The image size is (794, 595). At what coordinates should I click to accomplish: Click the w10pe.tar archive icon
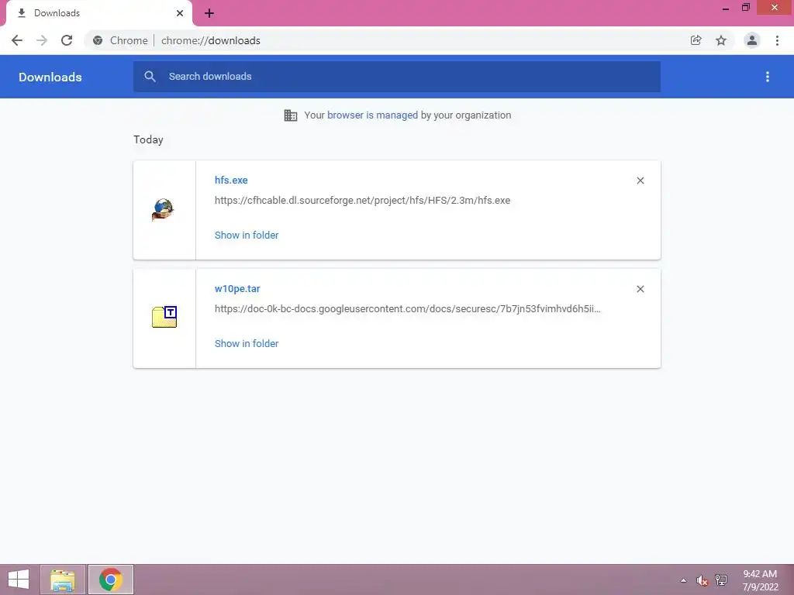click(x=164, y=317)
